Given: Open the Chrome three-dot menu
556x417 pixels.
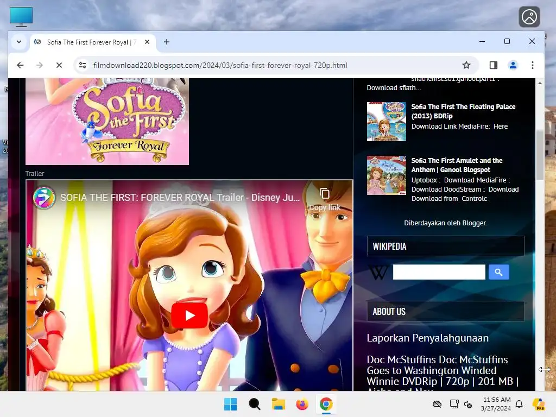Looking at the screenshot, I should 533,65.
